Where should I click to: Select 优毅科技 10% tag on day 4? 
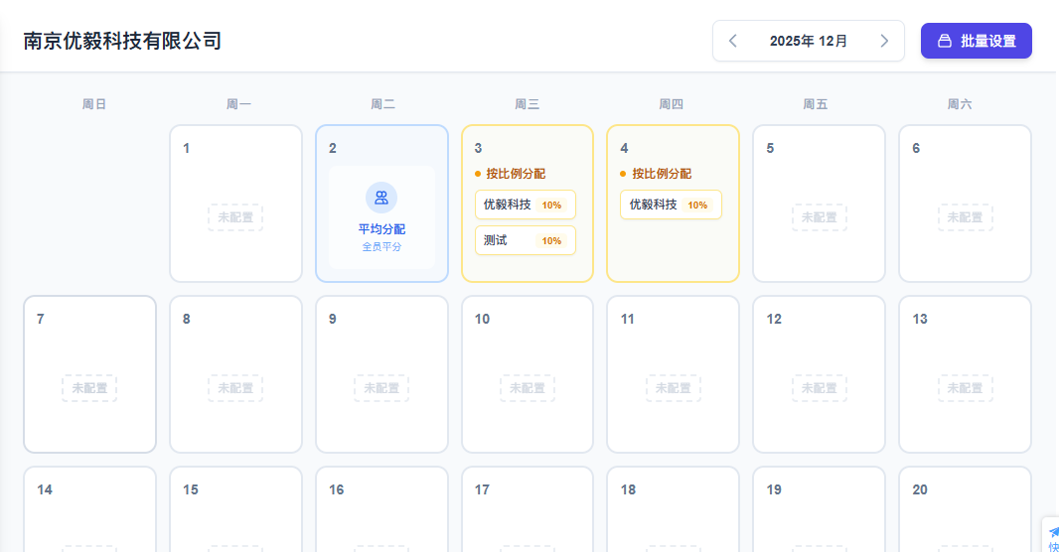671,205
